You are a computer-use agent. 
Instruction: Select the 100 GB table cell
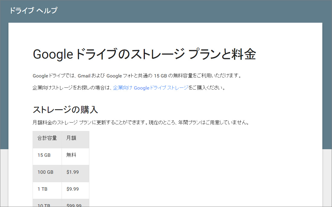pyautogui.click(x=47, y=173)
